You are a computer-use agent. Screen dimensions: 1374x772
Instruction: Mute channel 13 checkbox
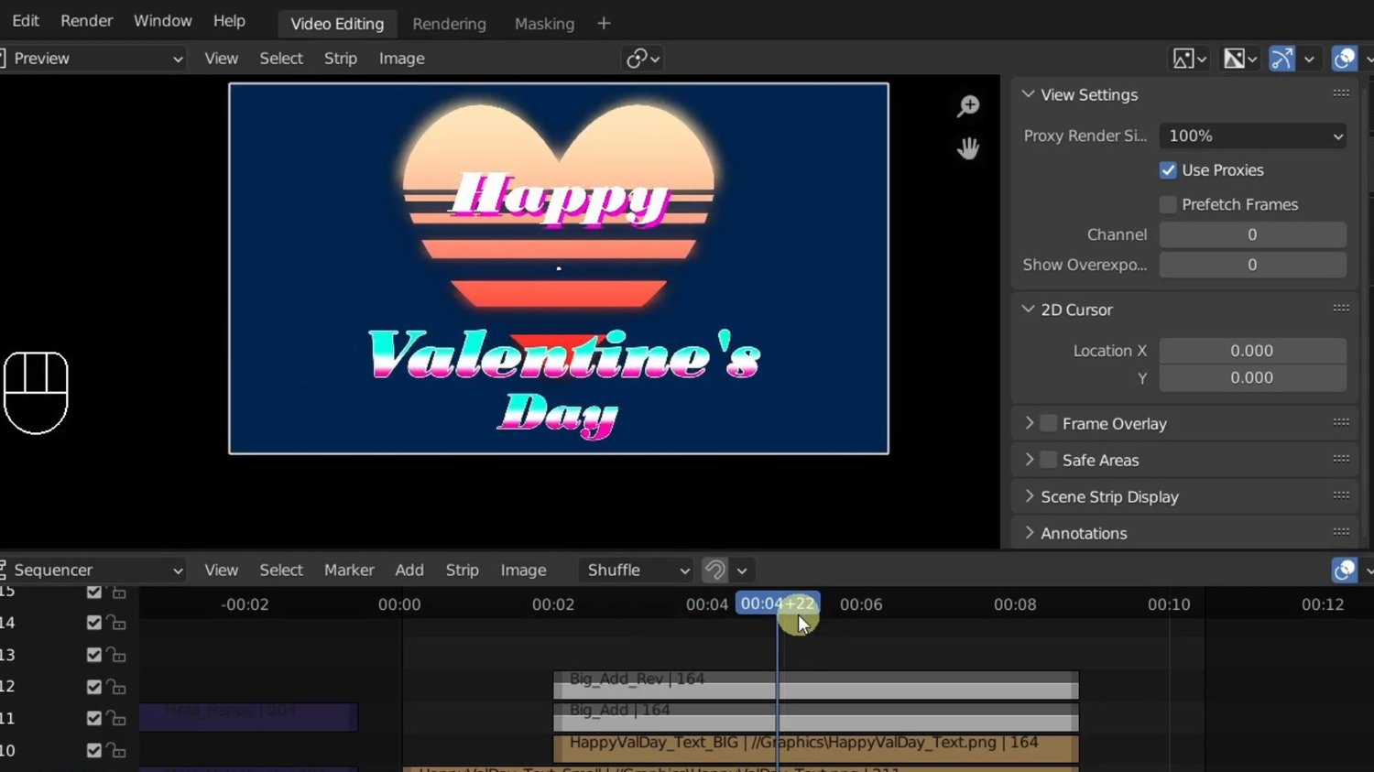[93, 655]
